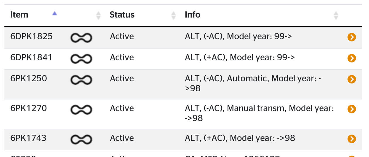The width and height of the screenshot is (369, 157).
Task: Sort by Status column sort arrows
Action: [x=174, y=15]
